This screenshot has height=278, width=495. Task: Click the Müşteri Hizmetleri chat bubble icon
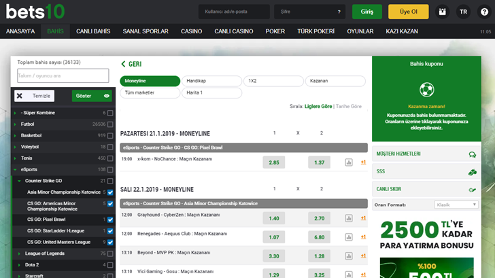[x=473, y=154]
